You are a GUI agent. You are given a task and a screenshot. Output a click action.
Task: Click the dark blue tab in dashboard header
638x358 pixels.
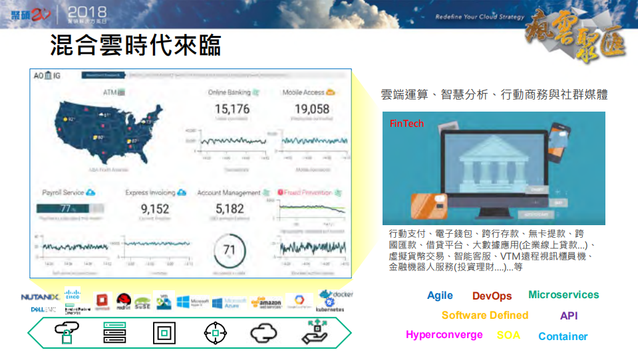click(x=103, y=75)
